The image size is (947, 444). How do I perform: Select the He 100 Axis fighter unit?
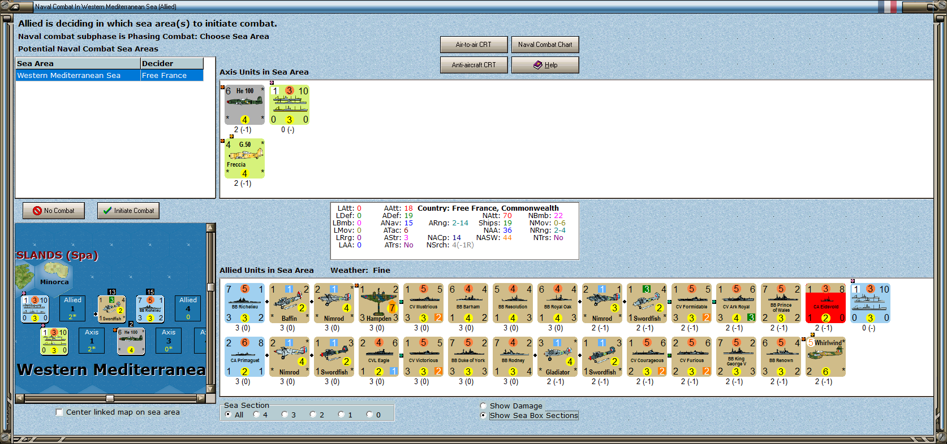[244, 105]
